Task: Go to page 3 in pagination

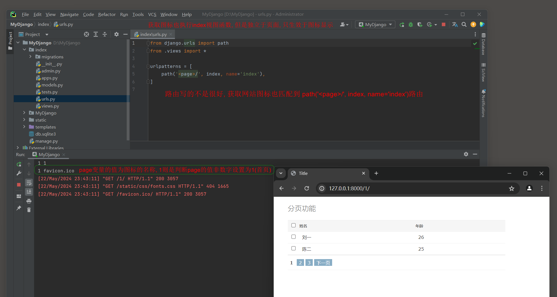Action: coord(309,263)
